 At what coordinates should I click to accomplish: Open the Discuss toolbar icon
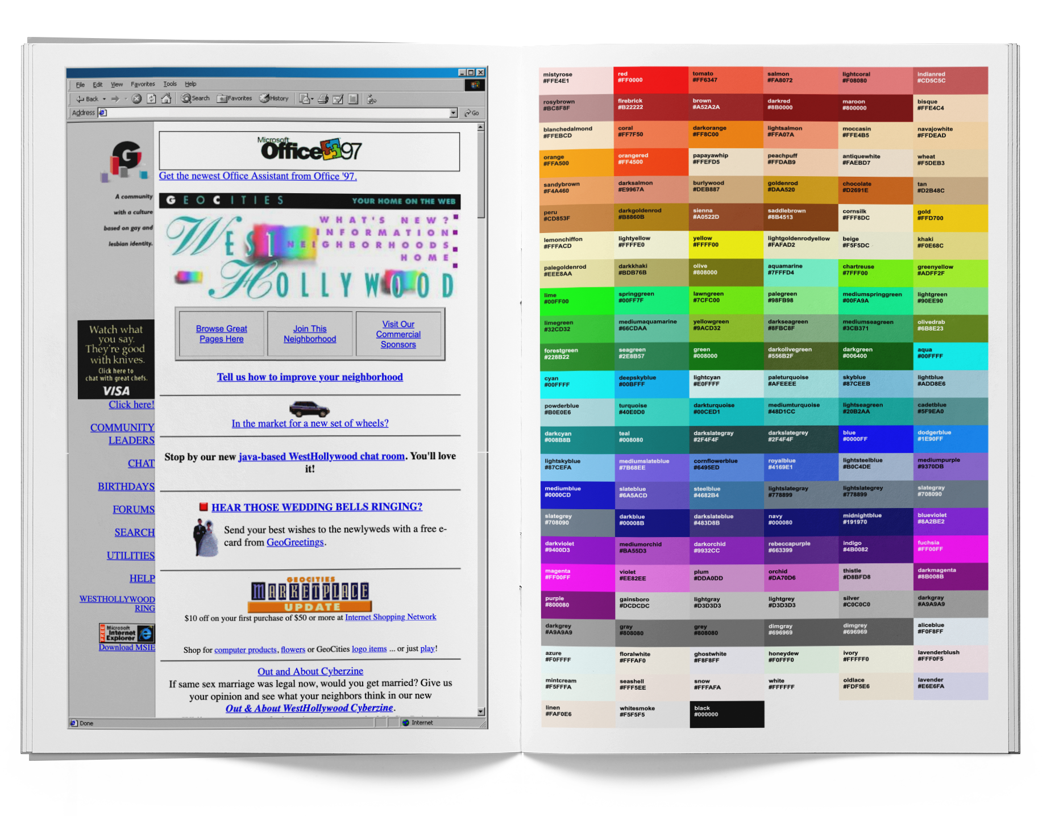(x=353, y=99)
